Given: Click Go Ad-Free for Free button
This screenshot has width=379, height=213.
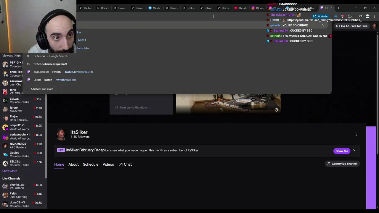Looking at the screenshot, I should pyautogui.click(x=352, y=26).
